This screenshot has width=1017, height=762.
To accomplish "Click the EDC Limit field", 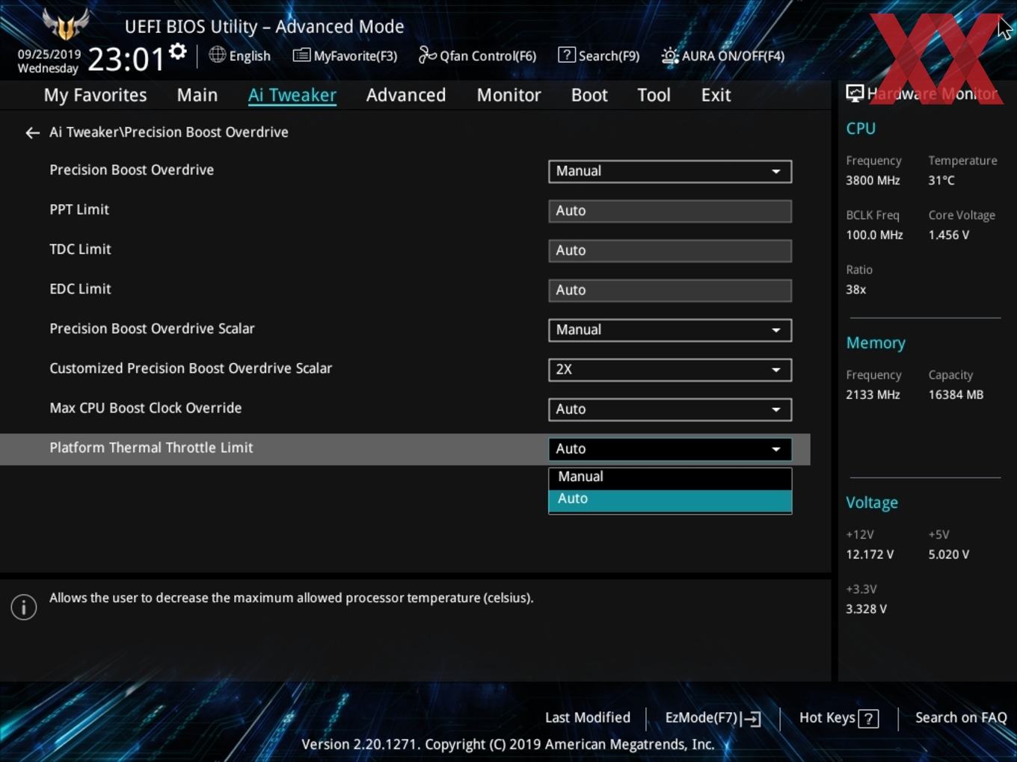I will tap(670, 290).
